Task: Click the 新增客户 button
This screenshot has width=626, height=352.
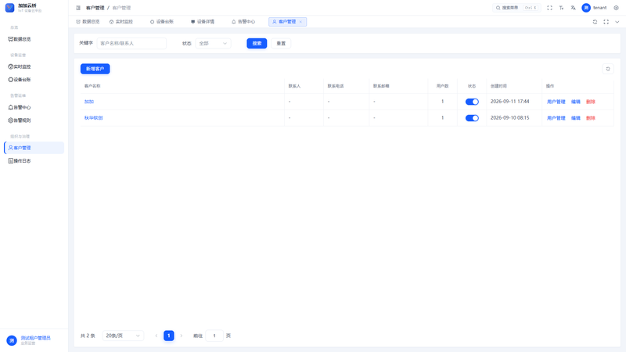Action: tap(95, 69)
